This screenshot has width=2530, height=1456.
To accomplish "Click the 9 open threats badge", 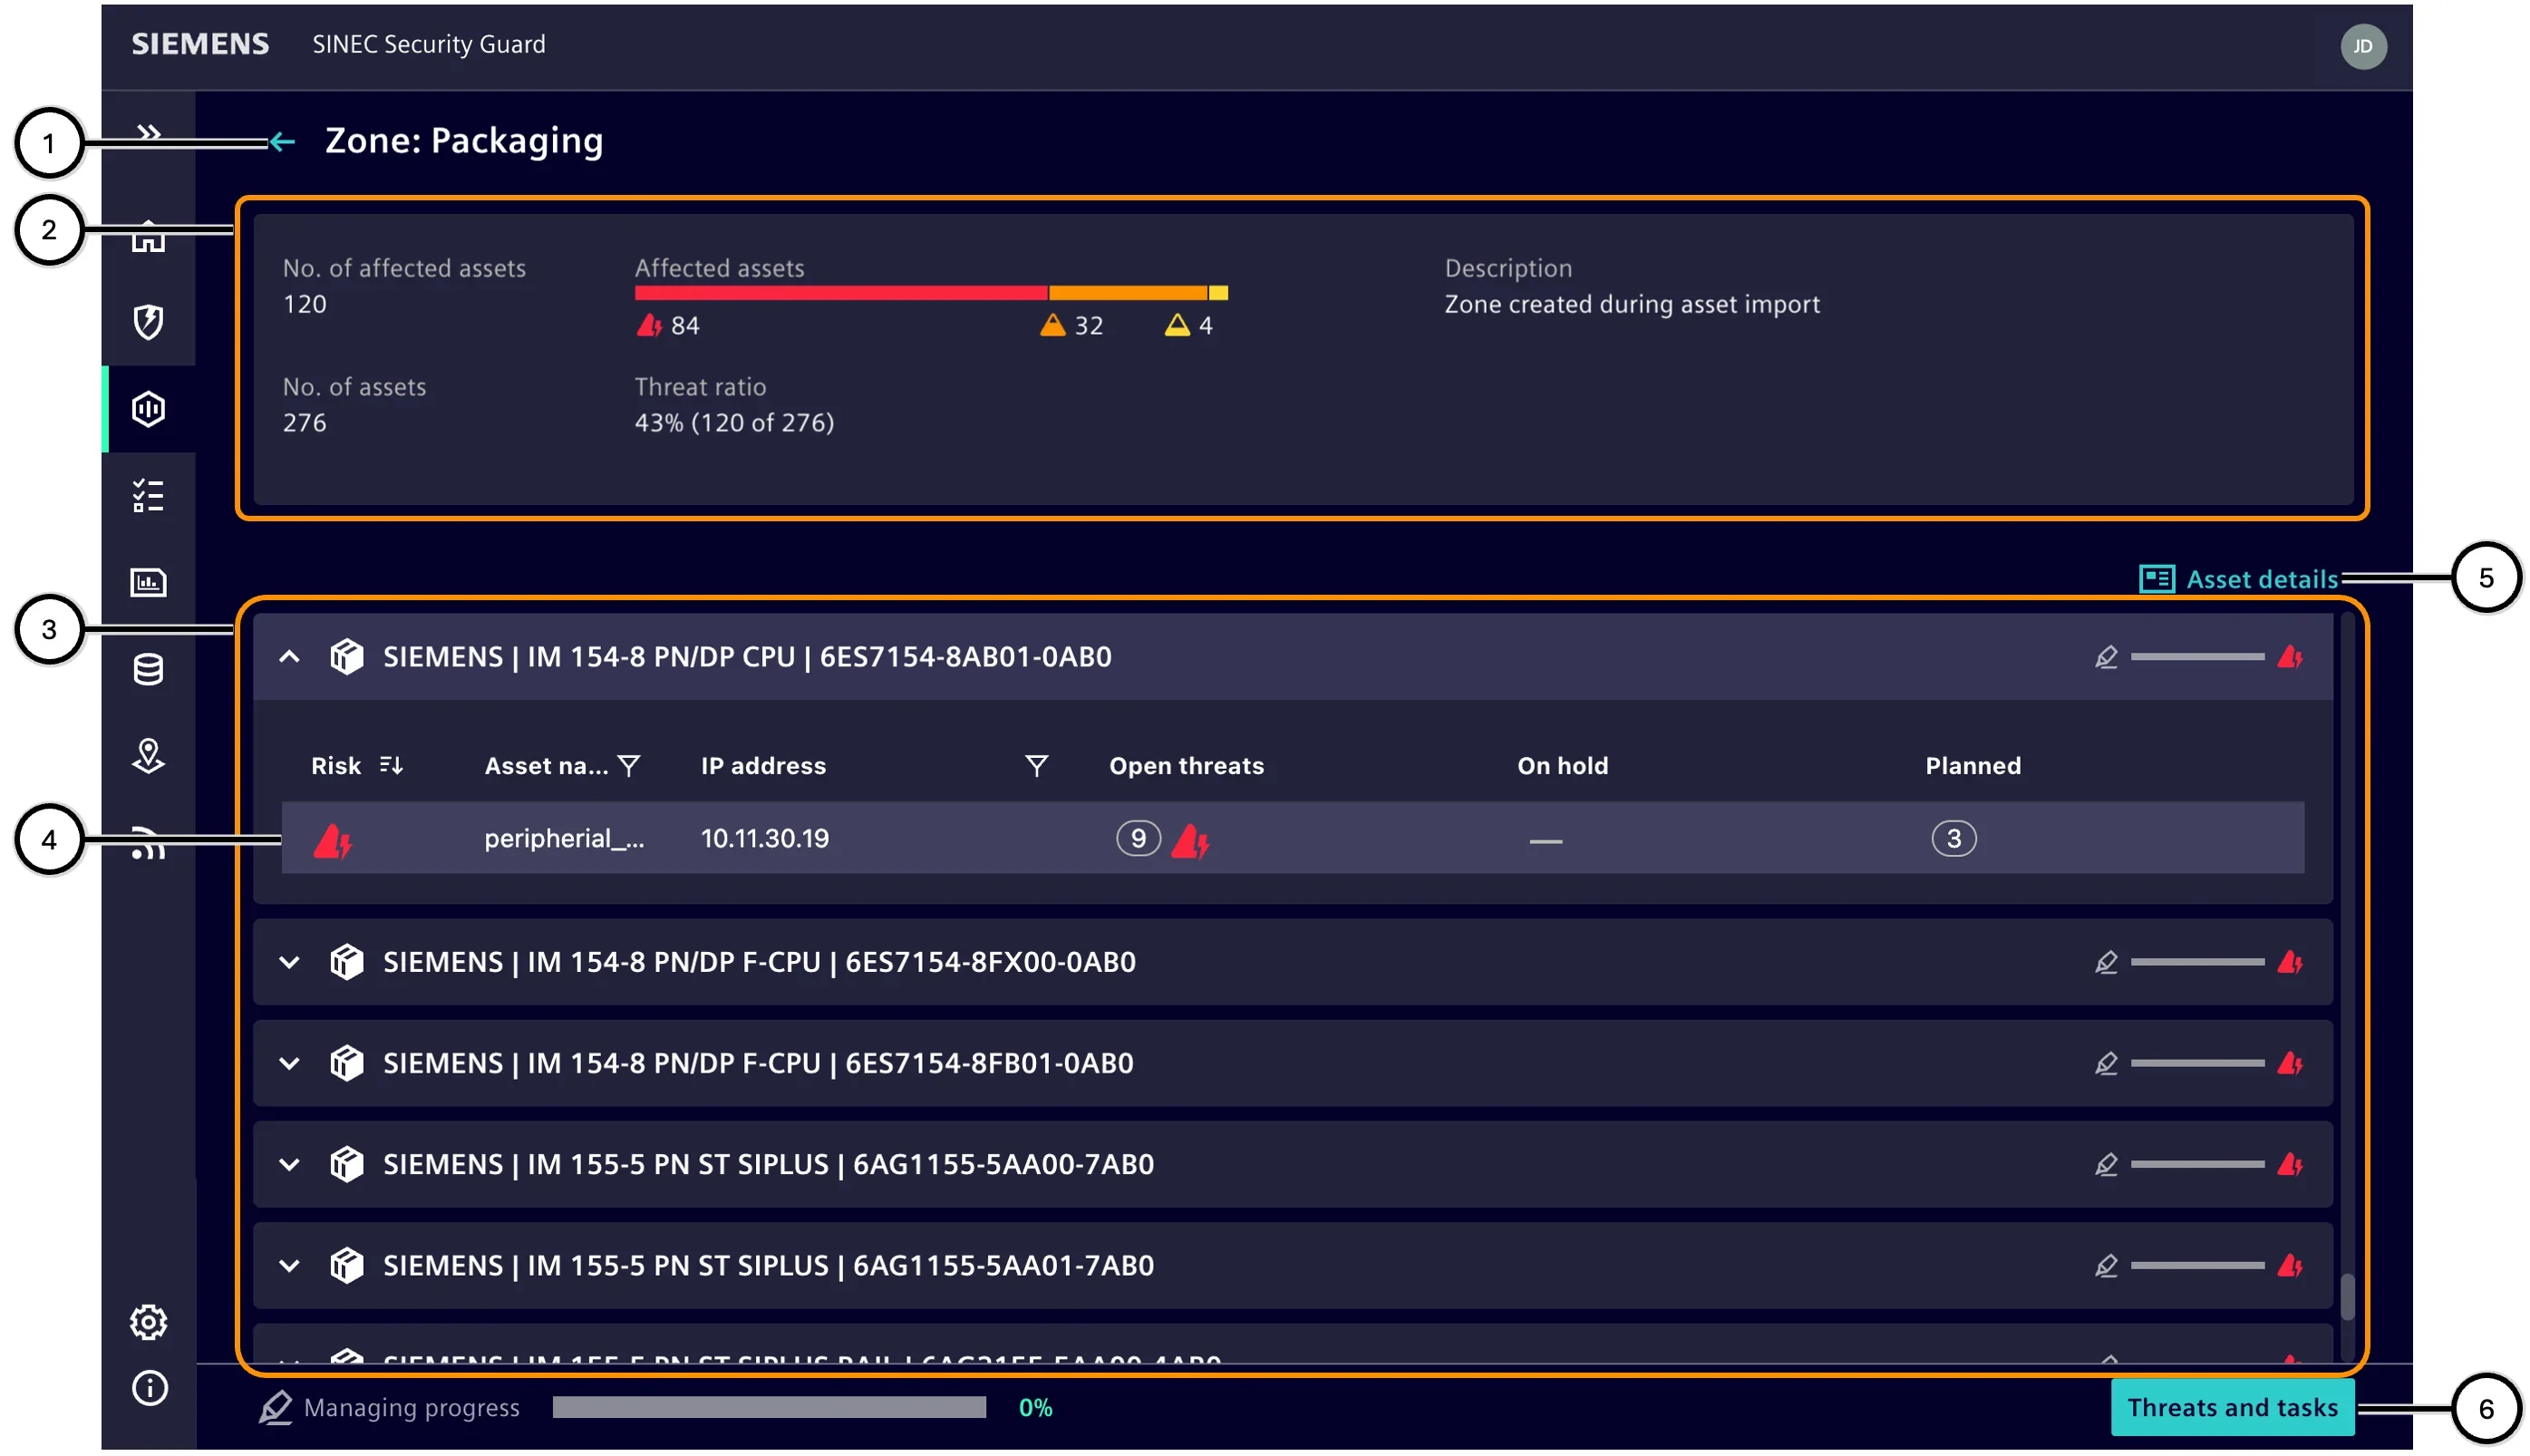I will (x=1138, y=838).
